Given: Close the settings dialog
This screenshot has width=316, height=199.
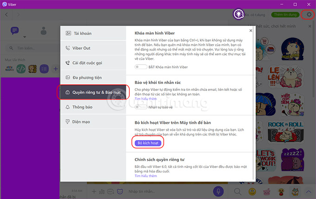Looking at the screenshot, I should tap(250, 31).
